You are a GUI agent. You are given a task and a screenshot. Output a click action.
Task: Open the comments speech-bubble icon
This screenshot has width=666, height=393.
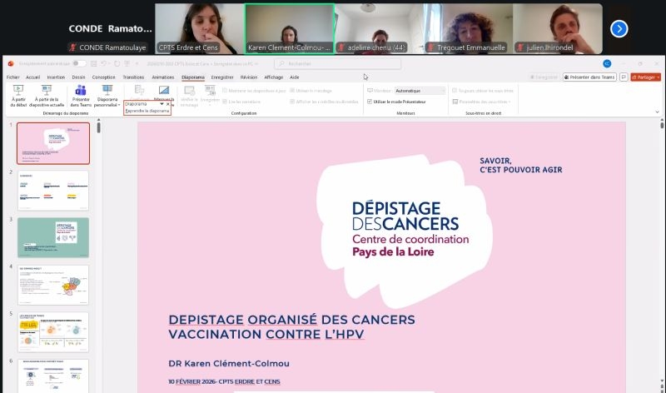point(624,77)
